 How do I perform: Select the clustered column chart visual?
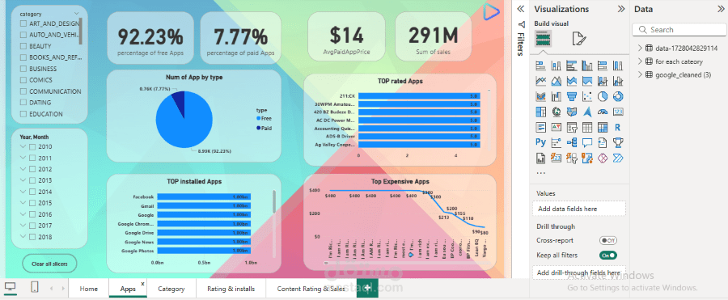click(x=587, y=66)
